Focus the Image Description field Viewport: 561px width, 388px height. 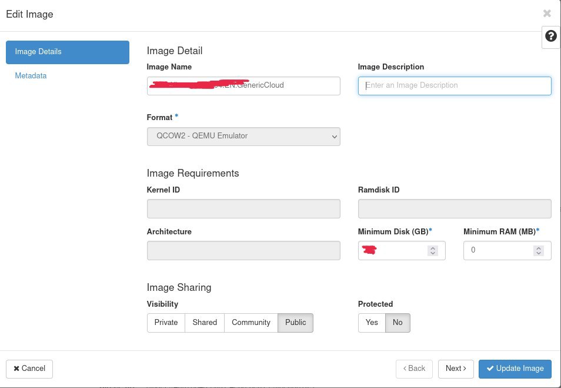click(x=455, y=86)
